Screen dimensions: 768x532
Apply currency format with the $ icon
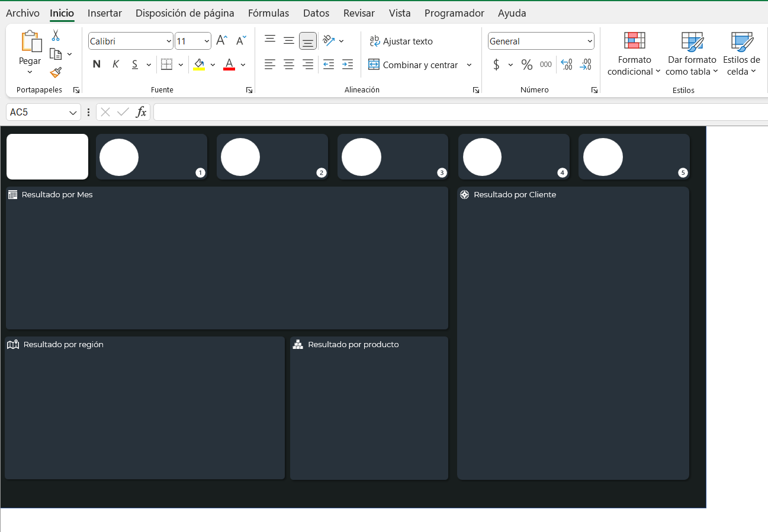(497, 65)
